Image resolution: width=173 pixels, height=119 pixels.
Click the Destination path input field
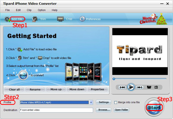click(x=56, y=110)
